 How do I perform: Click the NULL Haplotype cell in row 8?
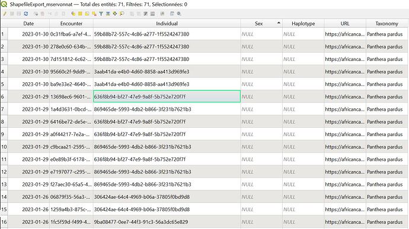pyautogui.click(x=303, y=122)
